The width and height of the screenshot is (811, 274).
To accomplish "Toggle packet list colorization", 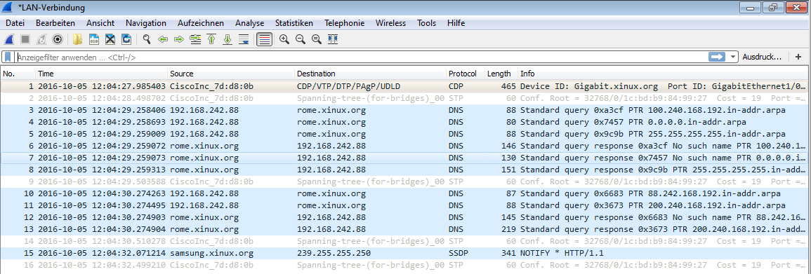I will (264, 39).
